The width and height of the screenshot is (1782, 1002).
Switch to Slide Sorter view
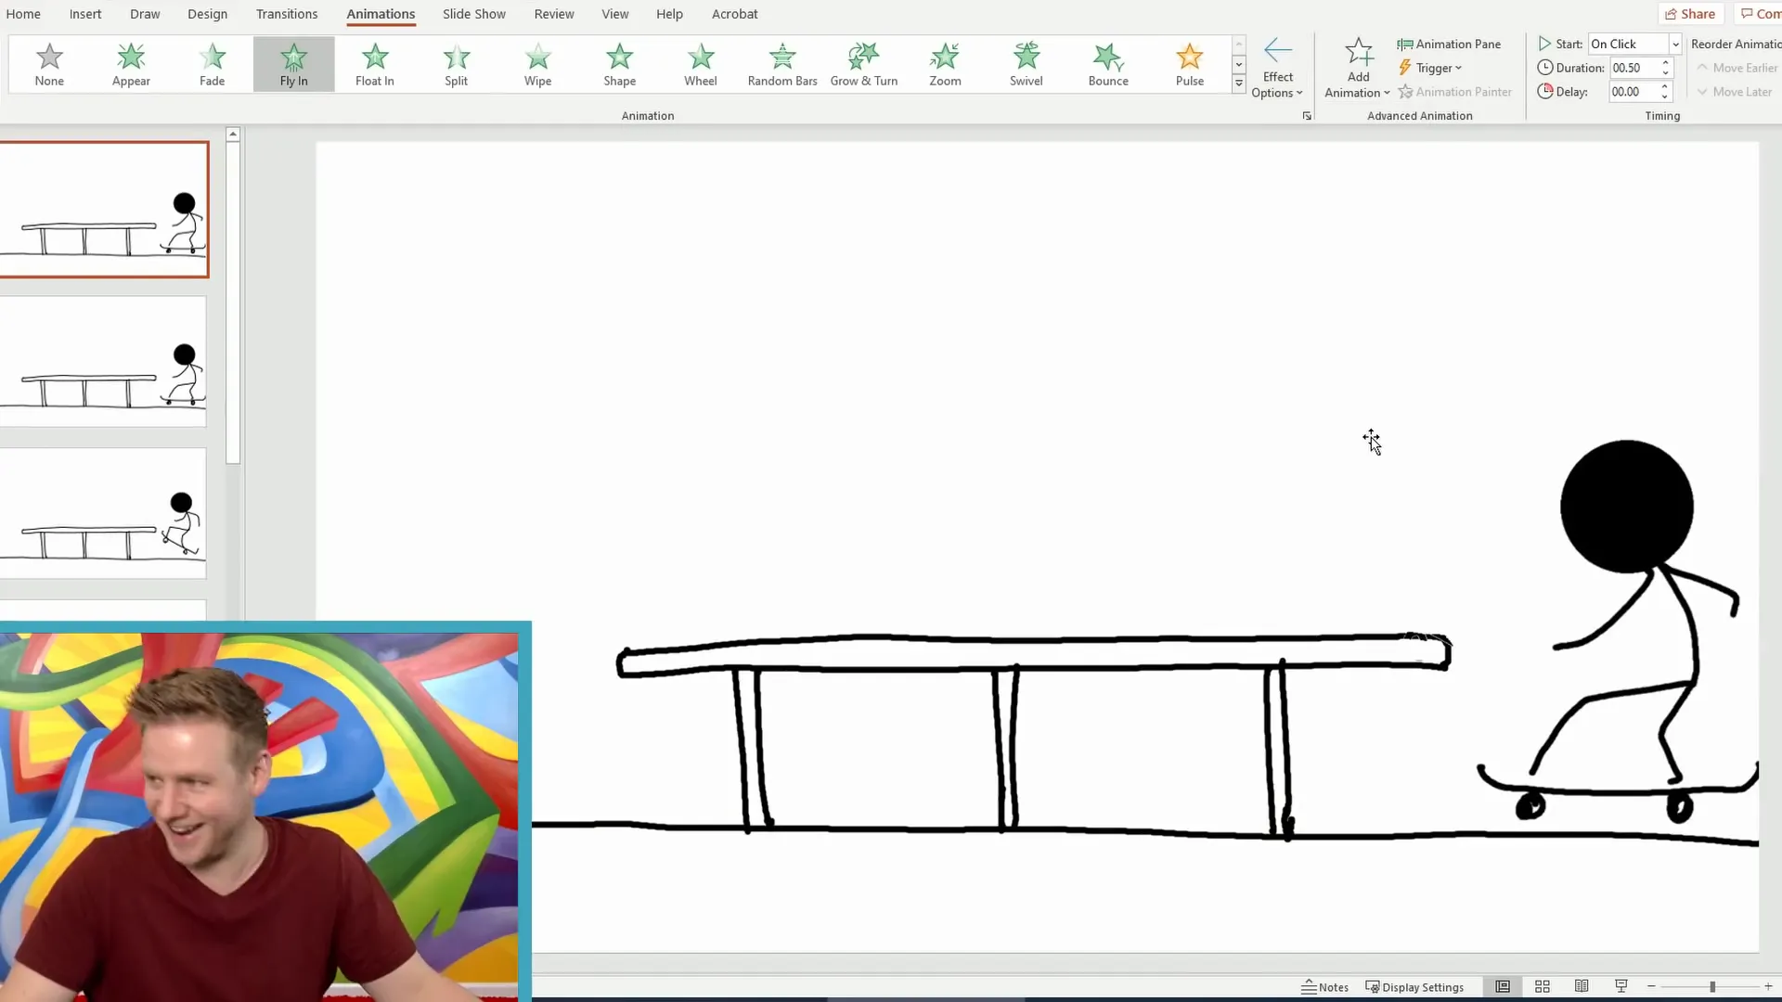1543,986
